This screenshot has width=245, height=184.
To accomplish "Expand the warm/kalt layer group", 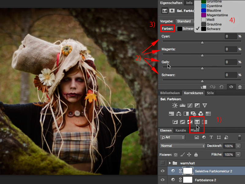I will coord(170,163).
